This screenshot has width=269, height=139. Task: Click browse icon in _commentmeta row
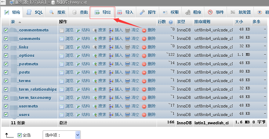point(62,31)
